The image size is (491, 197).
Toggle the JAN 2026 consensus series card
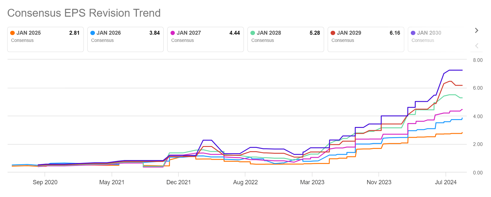[x=125, y=39]
